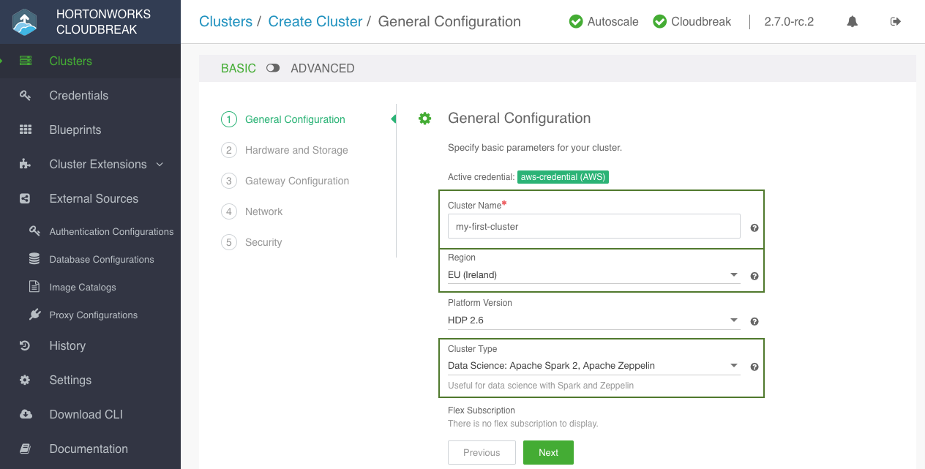
Task: Open notifications via the bell icon
Action: [x=852, y=22]
